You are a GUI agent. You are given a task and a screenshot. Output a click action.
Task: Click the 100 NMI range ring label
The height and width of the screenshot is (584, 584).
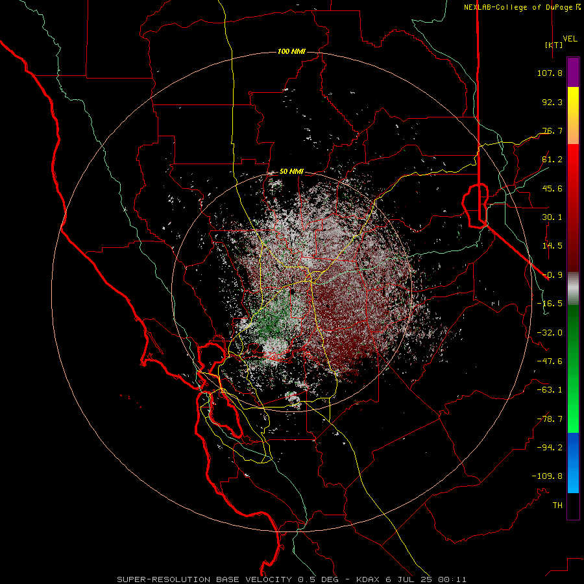[291, 51]
